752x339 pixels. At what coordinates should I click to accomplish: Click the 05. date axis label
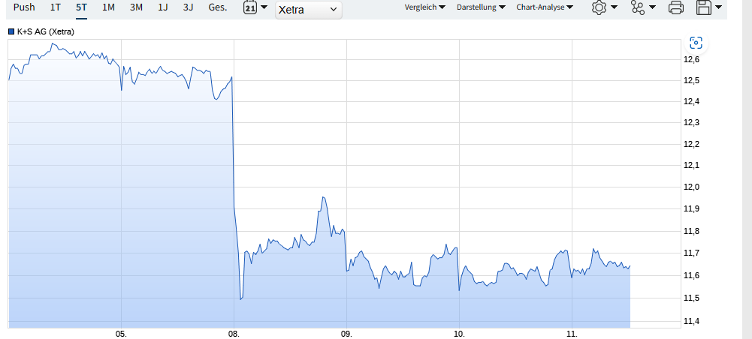pyautogui.click(x=122, y=334)
